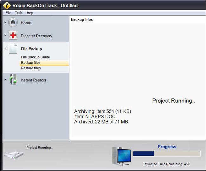Open the Restore files item
The width and height of the screenshot is (206, 171).
tap(31, 68)
